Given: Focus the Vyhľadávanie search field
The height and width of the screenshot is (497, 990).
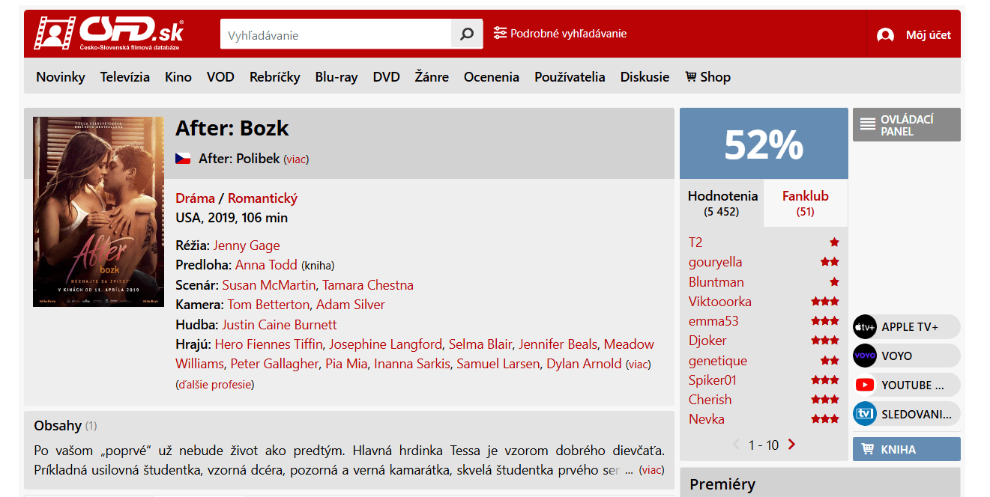Looking at the screenshot, I should 335,34.
